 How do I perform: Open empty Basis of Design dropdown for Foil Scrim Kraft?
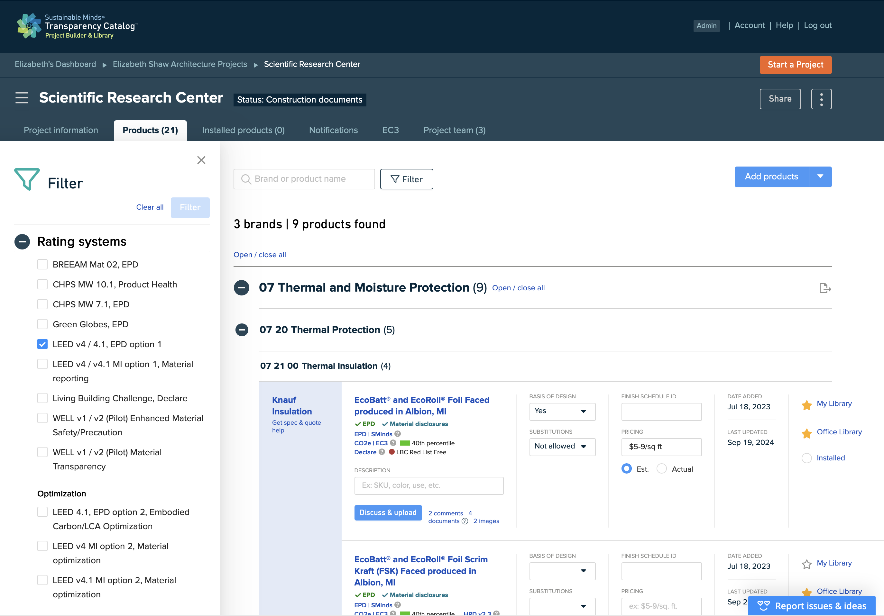(562, 571)
